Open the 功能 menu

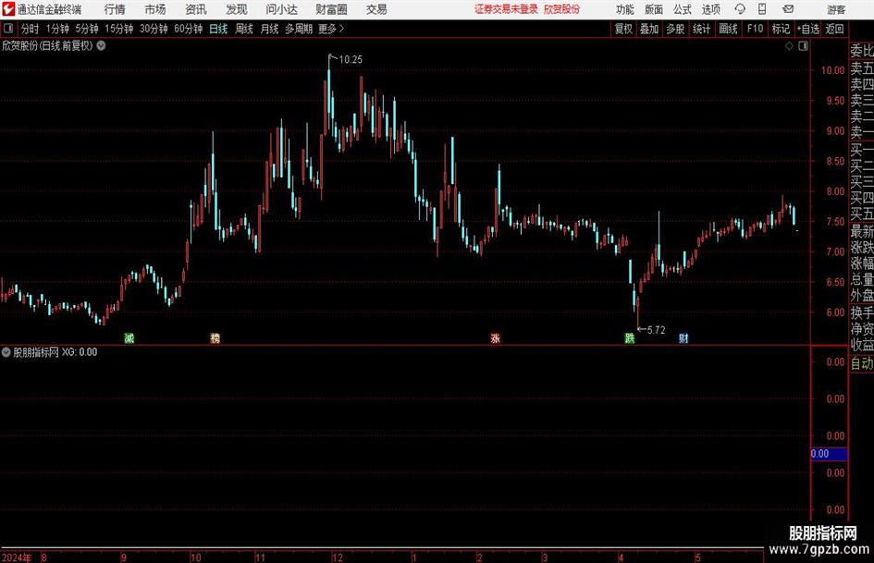pyautogui.click(x=625, y=9)
